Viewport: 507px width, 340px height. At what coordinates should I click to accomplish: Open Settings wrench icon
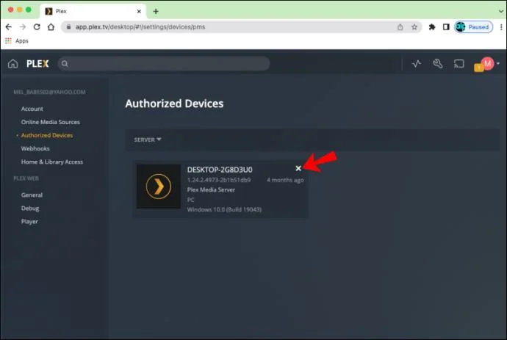click(437, 64)
